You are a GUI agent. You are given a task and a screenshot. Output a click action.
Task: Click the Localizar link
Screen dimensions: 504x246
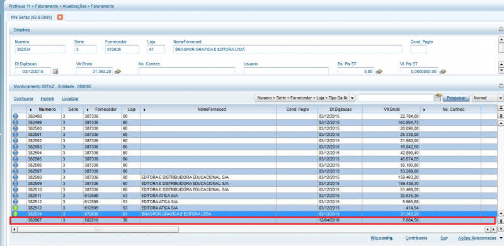71,99
